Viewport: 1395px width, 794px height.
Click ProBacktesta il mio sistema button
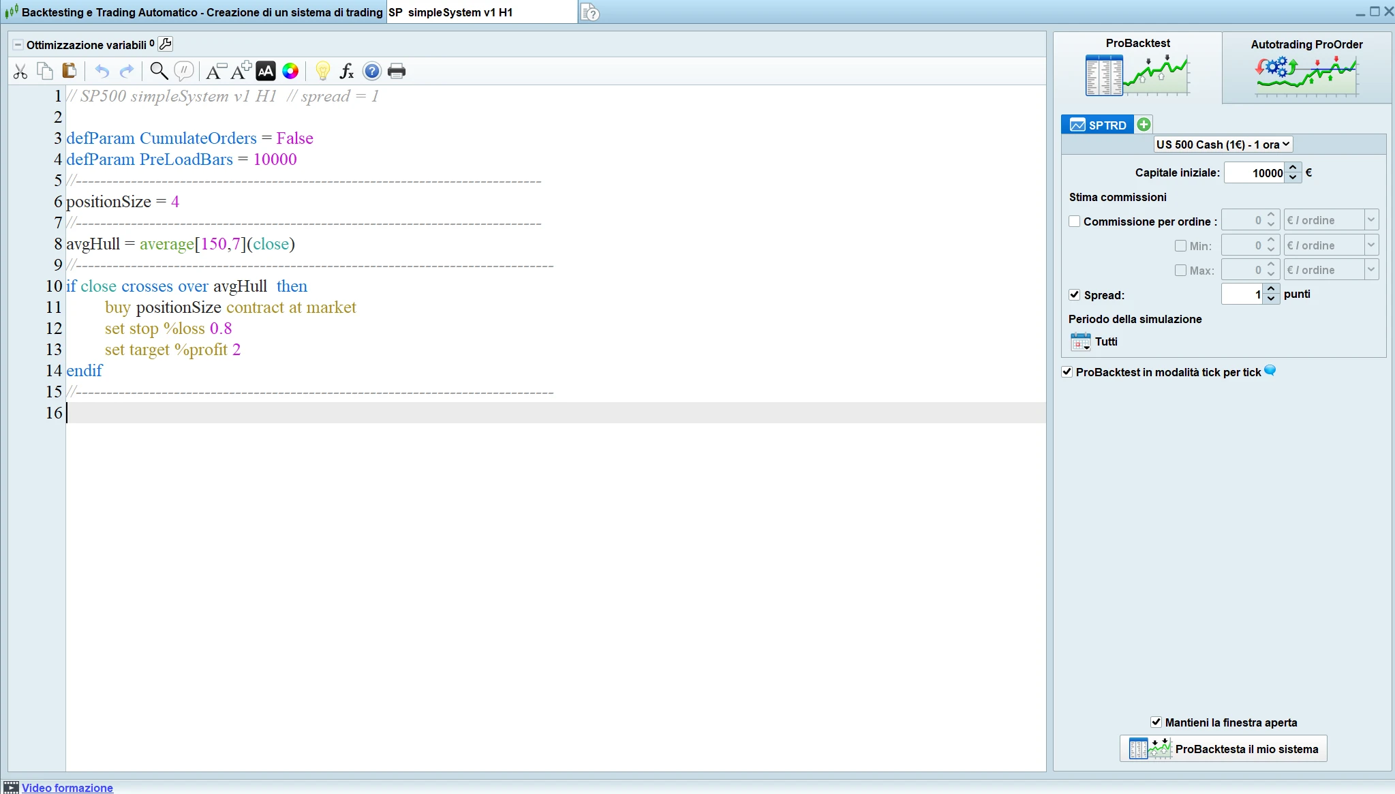click(1223, 748)
